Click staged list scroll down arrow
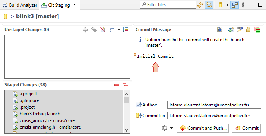This screenshot has width=266, height=136. pyautogui.click(x=127, y=130)
